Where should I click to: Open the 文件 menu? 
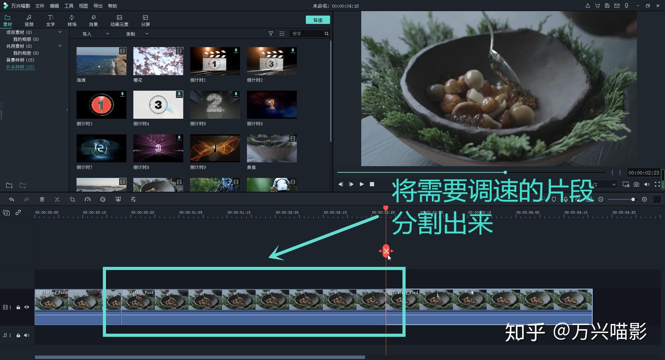point(40,6)
